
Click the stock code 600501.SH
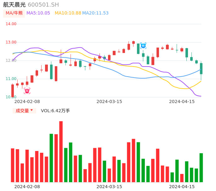click(43, 5)
